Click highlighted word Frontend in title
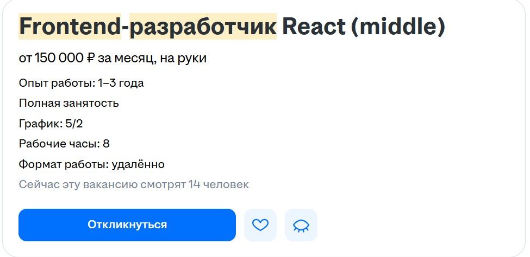Image resolution: width=530 pixels, height=257 pixels. coord(70,27)
